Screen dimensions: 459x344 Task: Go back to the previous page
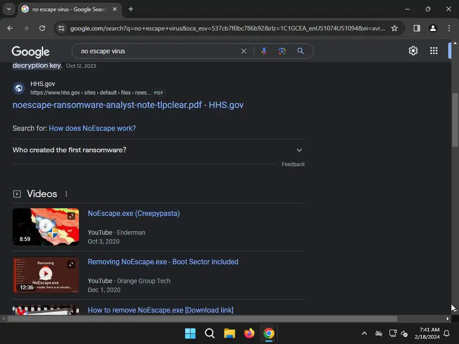click(x=10, y=28)
